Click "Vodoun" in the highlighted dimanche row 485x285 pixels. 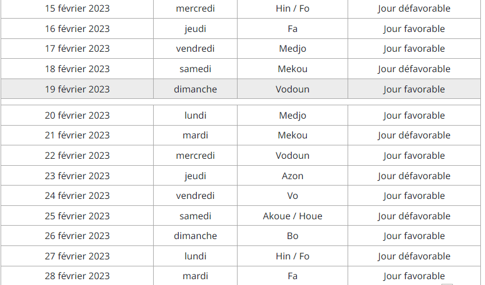click(x=292, y=89)
